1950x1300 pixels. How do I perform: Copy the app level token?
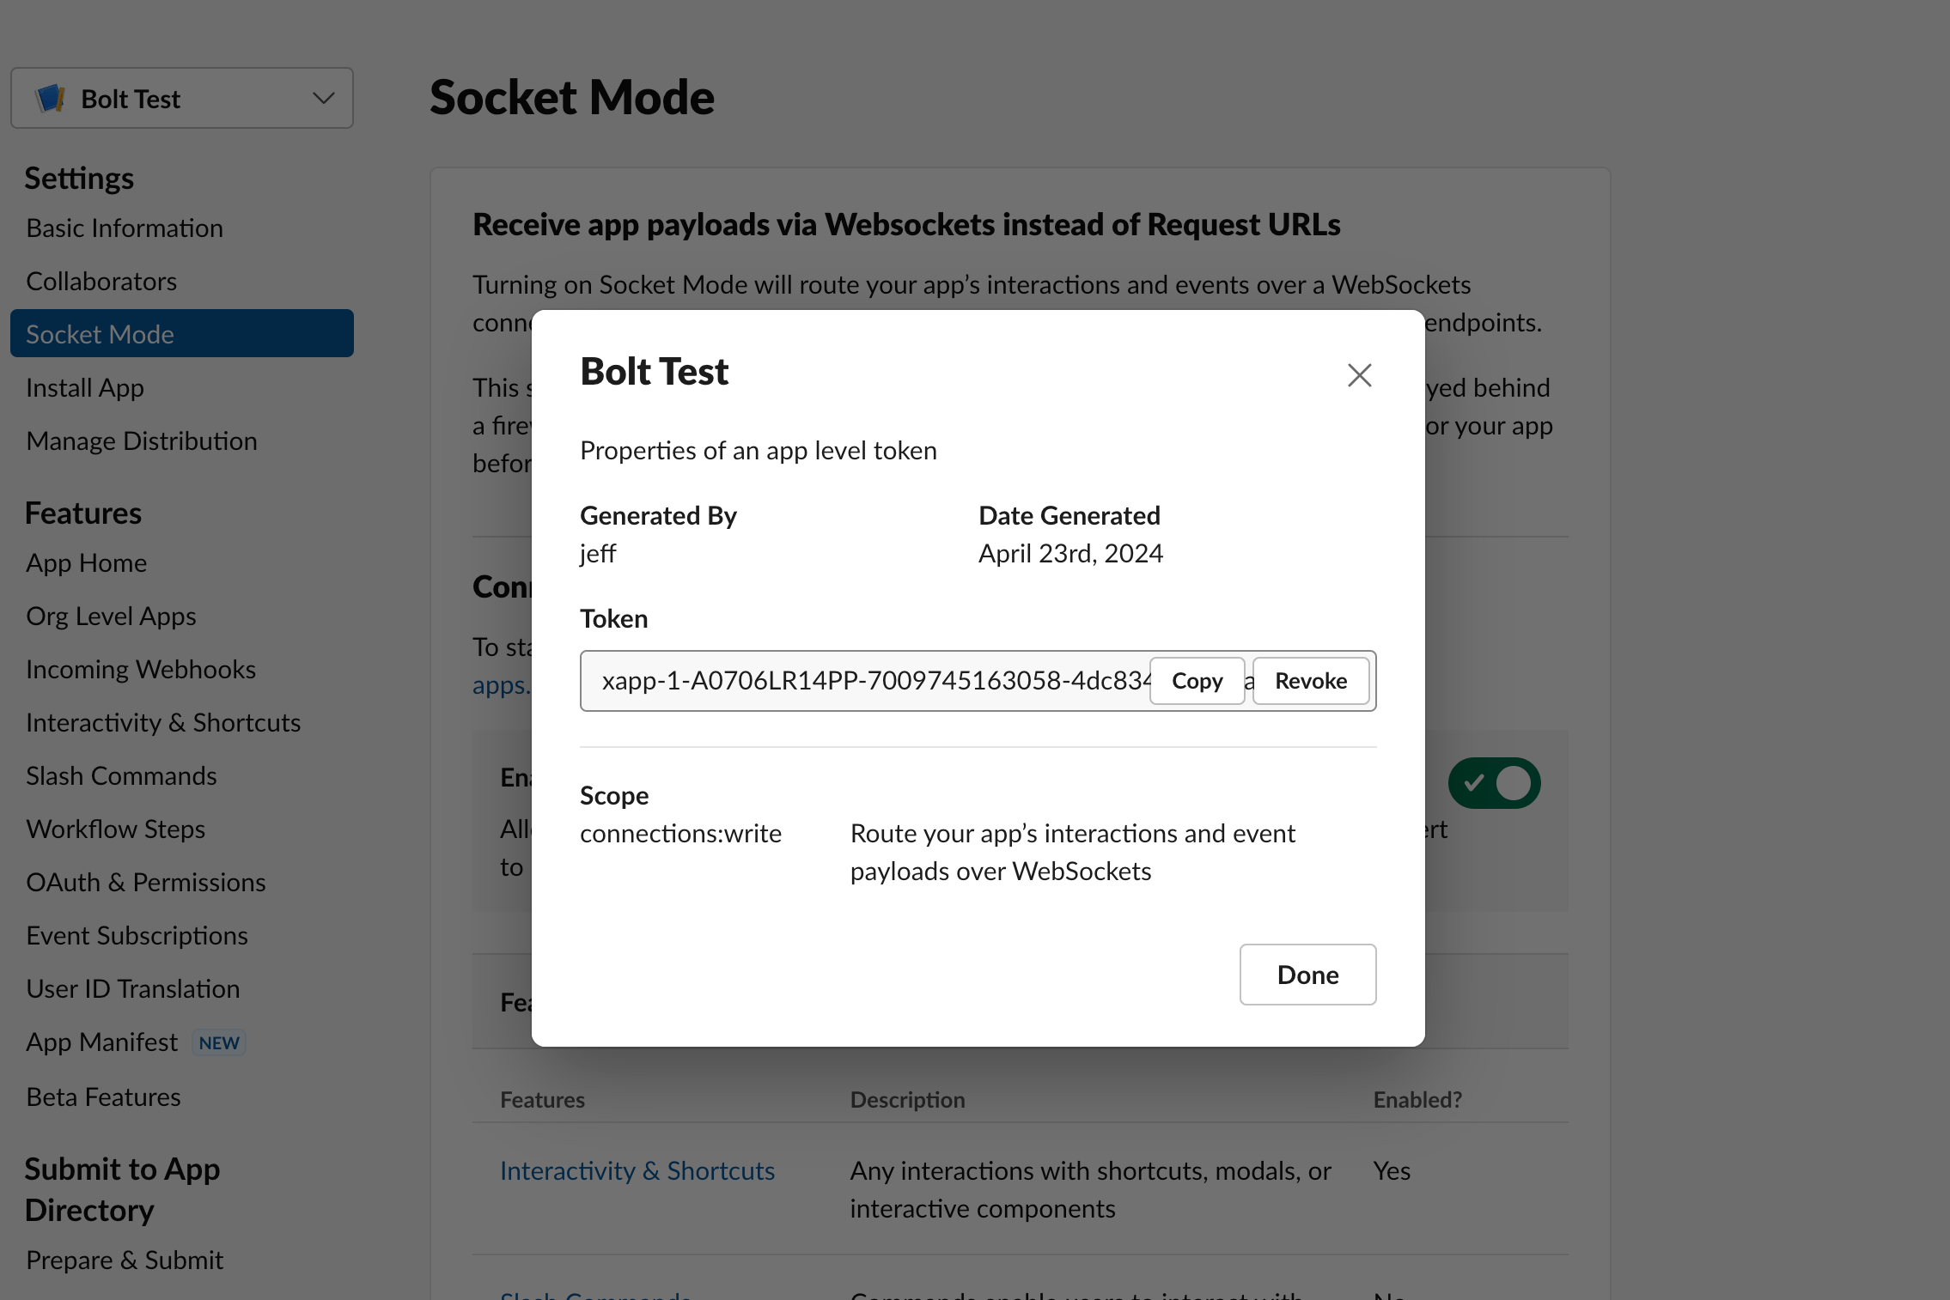tap(1197, 681)
